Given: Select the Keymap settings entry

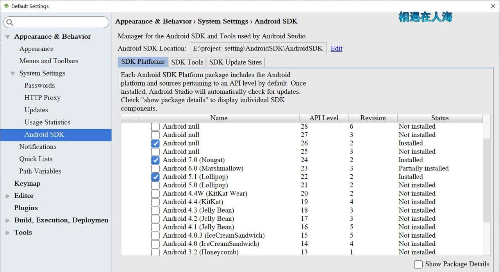Looking at the screenshot, I should point(27,183).
